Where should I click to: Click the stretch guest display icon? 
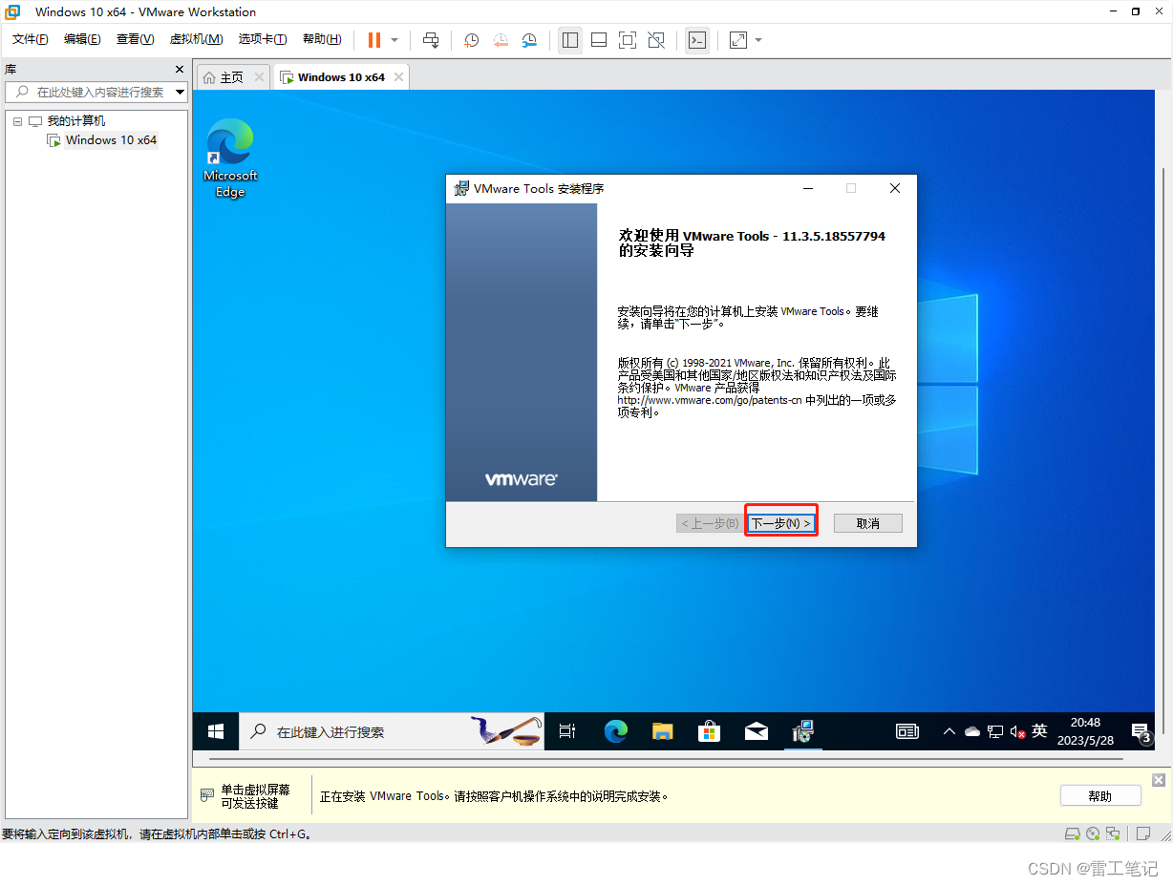738,40
